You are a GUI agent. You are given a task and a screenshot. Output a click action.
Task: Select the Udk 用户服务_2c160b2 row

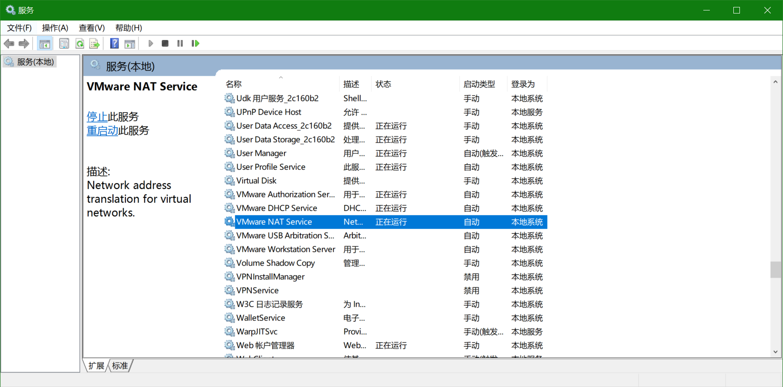(x=385, y=98)
